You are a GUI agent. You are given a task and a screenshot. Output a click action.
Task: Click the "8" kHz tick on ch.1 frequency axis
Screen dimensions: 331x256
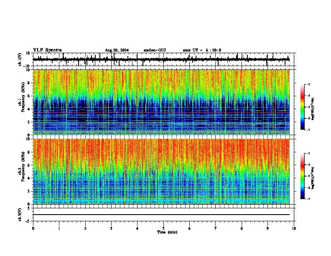point(29,83)
